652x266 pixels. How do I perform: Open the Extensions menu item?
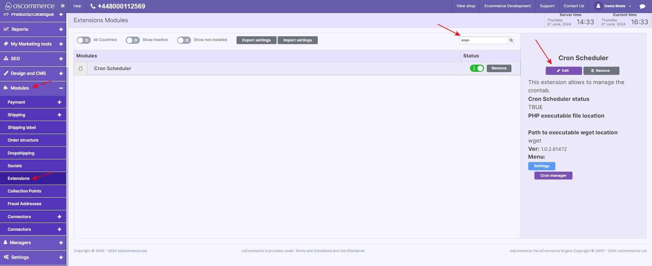[19, 178]
